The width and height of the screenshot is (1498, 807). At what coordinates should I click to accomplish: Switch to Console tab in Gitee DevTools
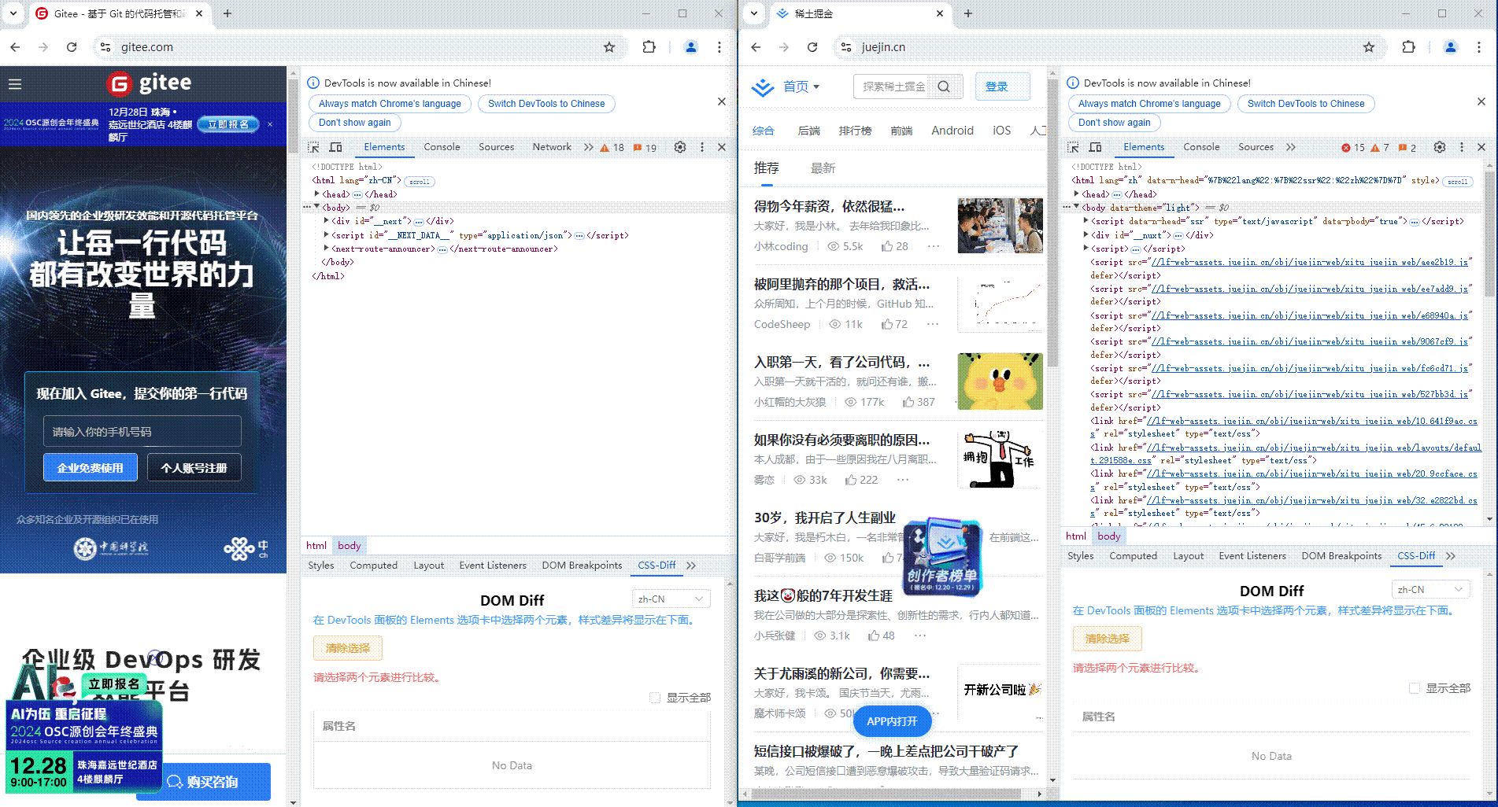click(x=442, y=147)
